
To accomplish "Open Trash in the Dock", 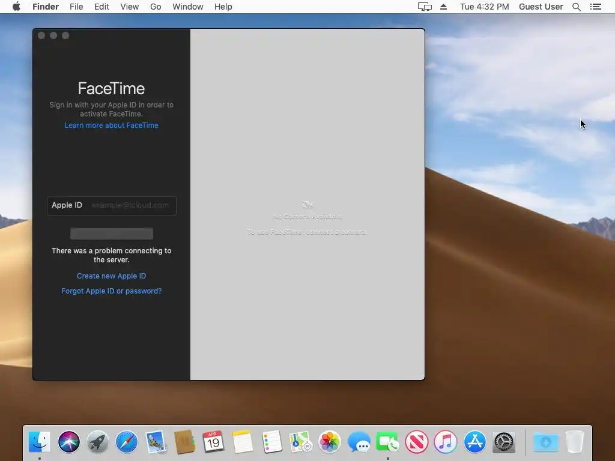I will click(575, 442).
